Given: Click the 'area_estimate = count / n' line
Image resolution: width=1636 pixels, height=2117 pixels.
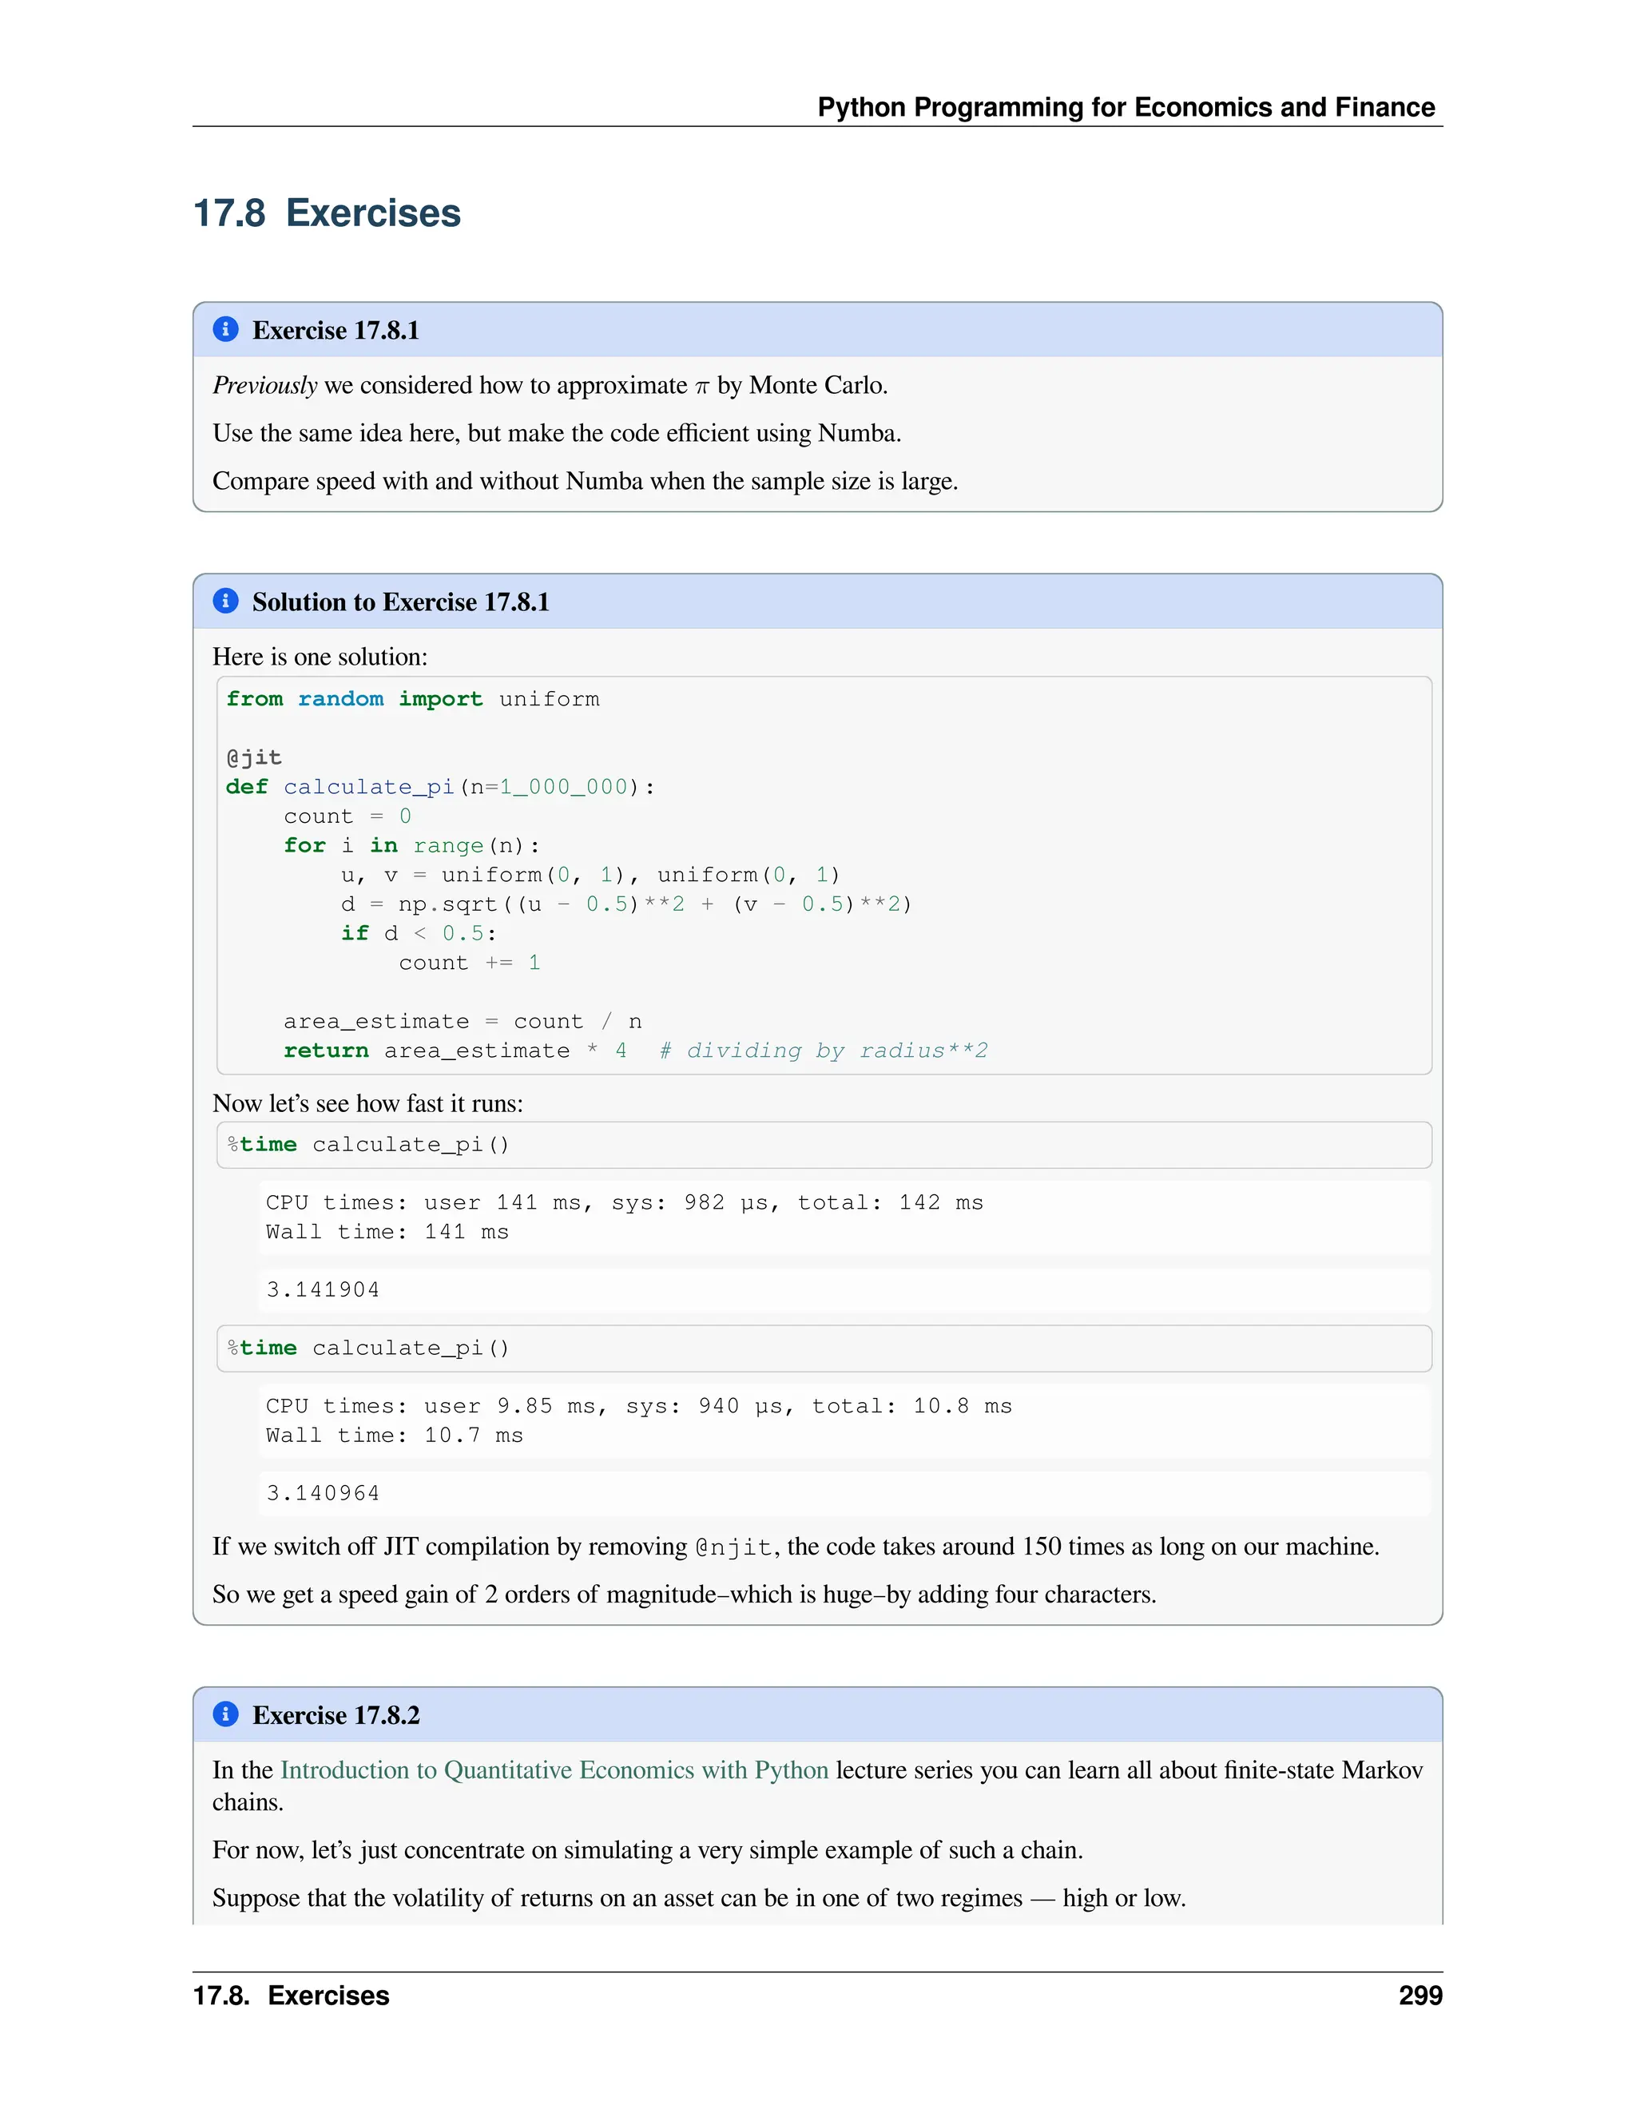Looking at the screenshot, I should (x=463, y=1022).
